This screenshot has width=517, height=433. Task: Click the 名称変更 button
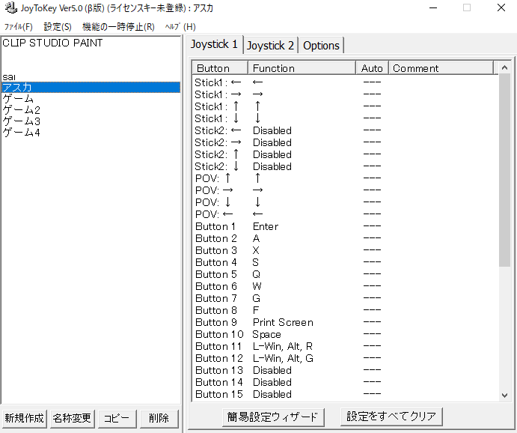point(73,418)
